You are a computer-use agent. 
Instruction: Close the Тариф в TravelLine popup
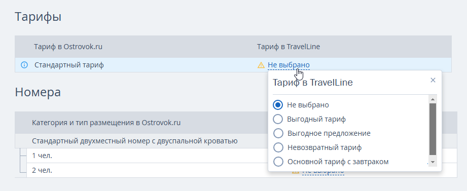point(433,80)
